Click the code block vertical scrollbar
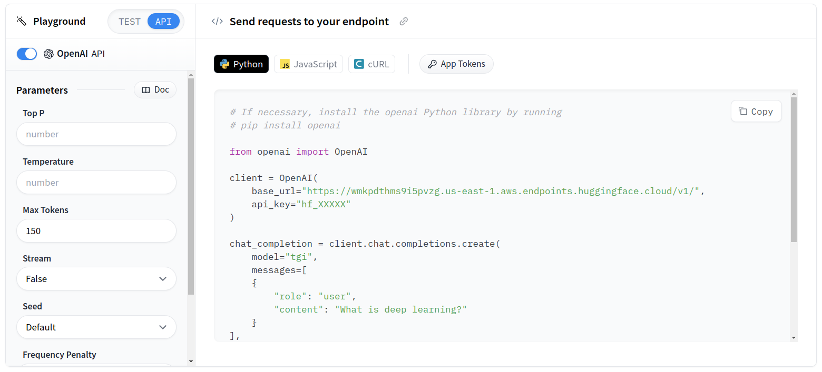Viewport: 822px width, 372px height. (x=794, y=168)
